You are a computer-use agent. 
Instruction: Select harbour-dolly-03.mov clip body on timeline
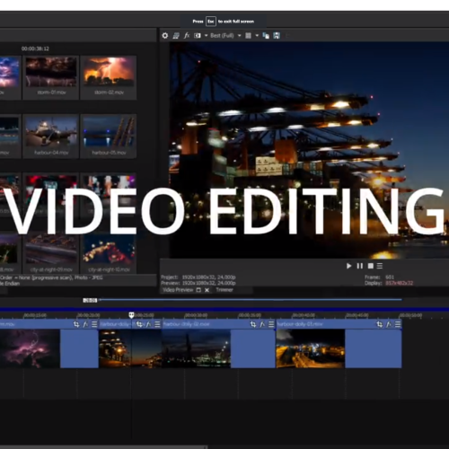pos(339,348)
